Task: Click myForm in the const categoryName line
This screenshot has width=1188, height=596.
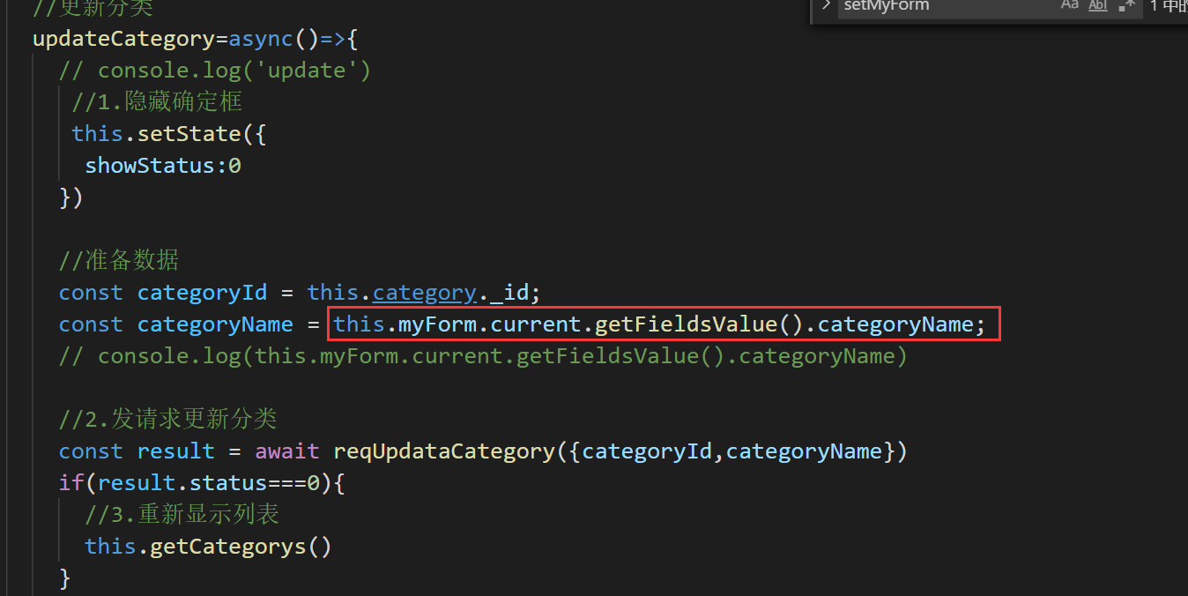Action: coord(438,324)
